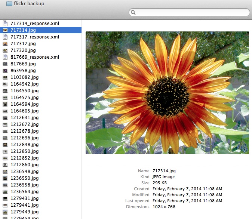The width and height of the screenshot is (252, 219).
Task: Select the 1236548.jpg file row
Action: [x=41, y=172]
